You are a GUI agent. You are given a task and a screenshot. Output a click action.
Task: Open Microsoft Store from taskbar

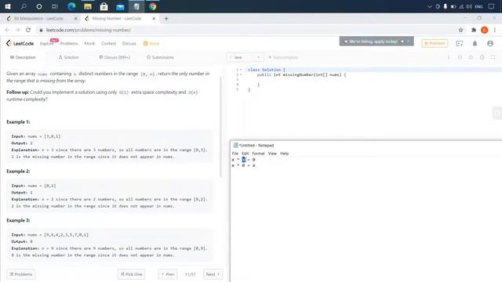click(104, 6)
